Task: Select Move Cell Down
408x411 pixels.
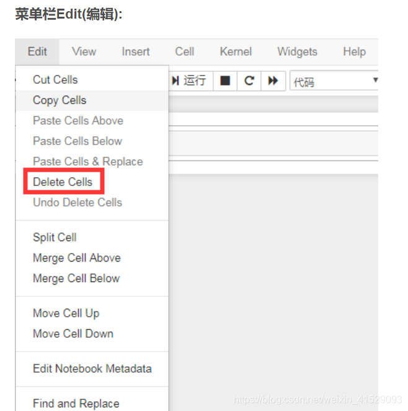Action: tap(92, 334)
